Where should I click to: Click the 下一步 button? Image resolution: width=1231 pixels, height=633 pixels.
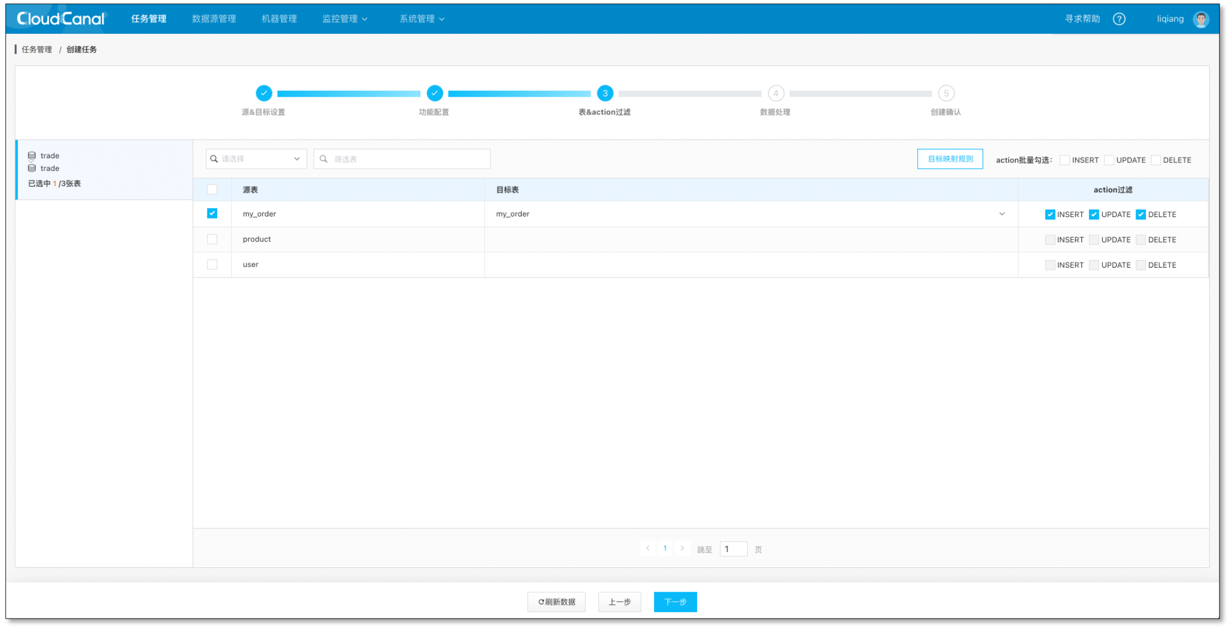click(x=675, y=602)
